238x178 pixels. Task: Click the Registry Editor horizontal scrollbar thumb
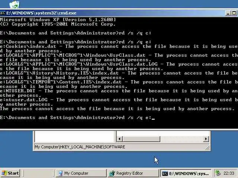[141, 139]
